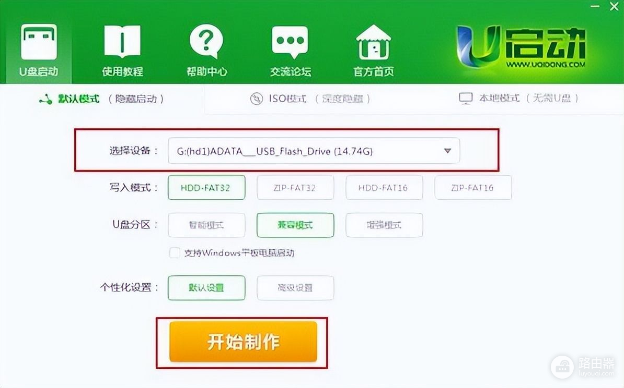The width and height of the screenshot is (624, 388).
Task: Select HDD-FAT32 write mode
Action: click(x=206, y=187)
